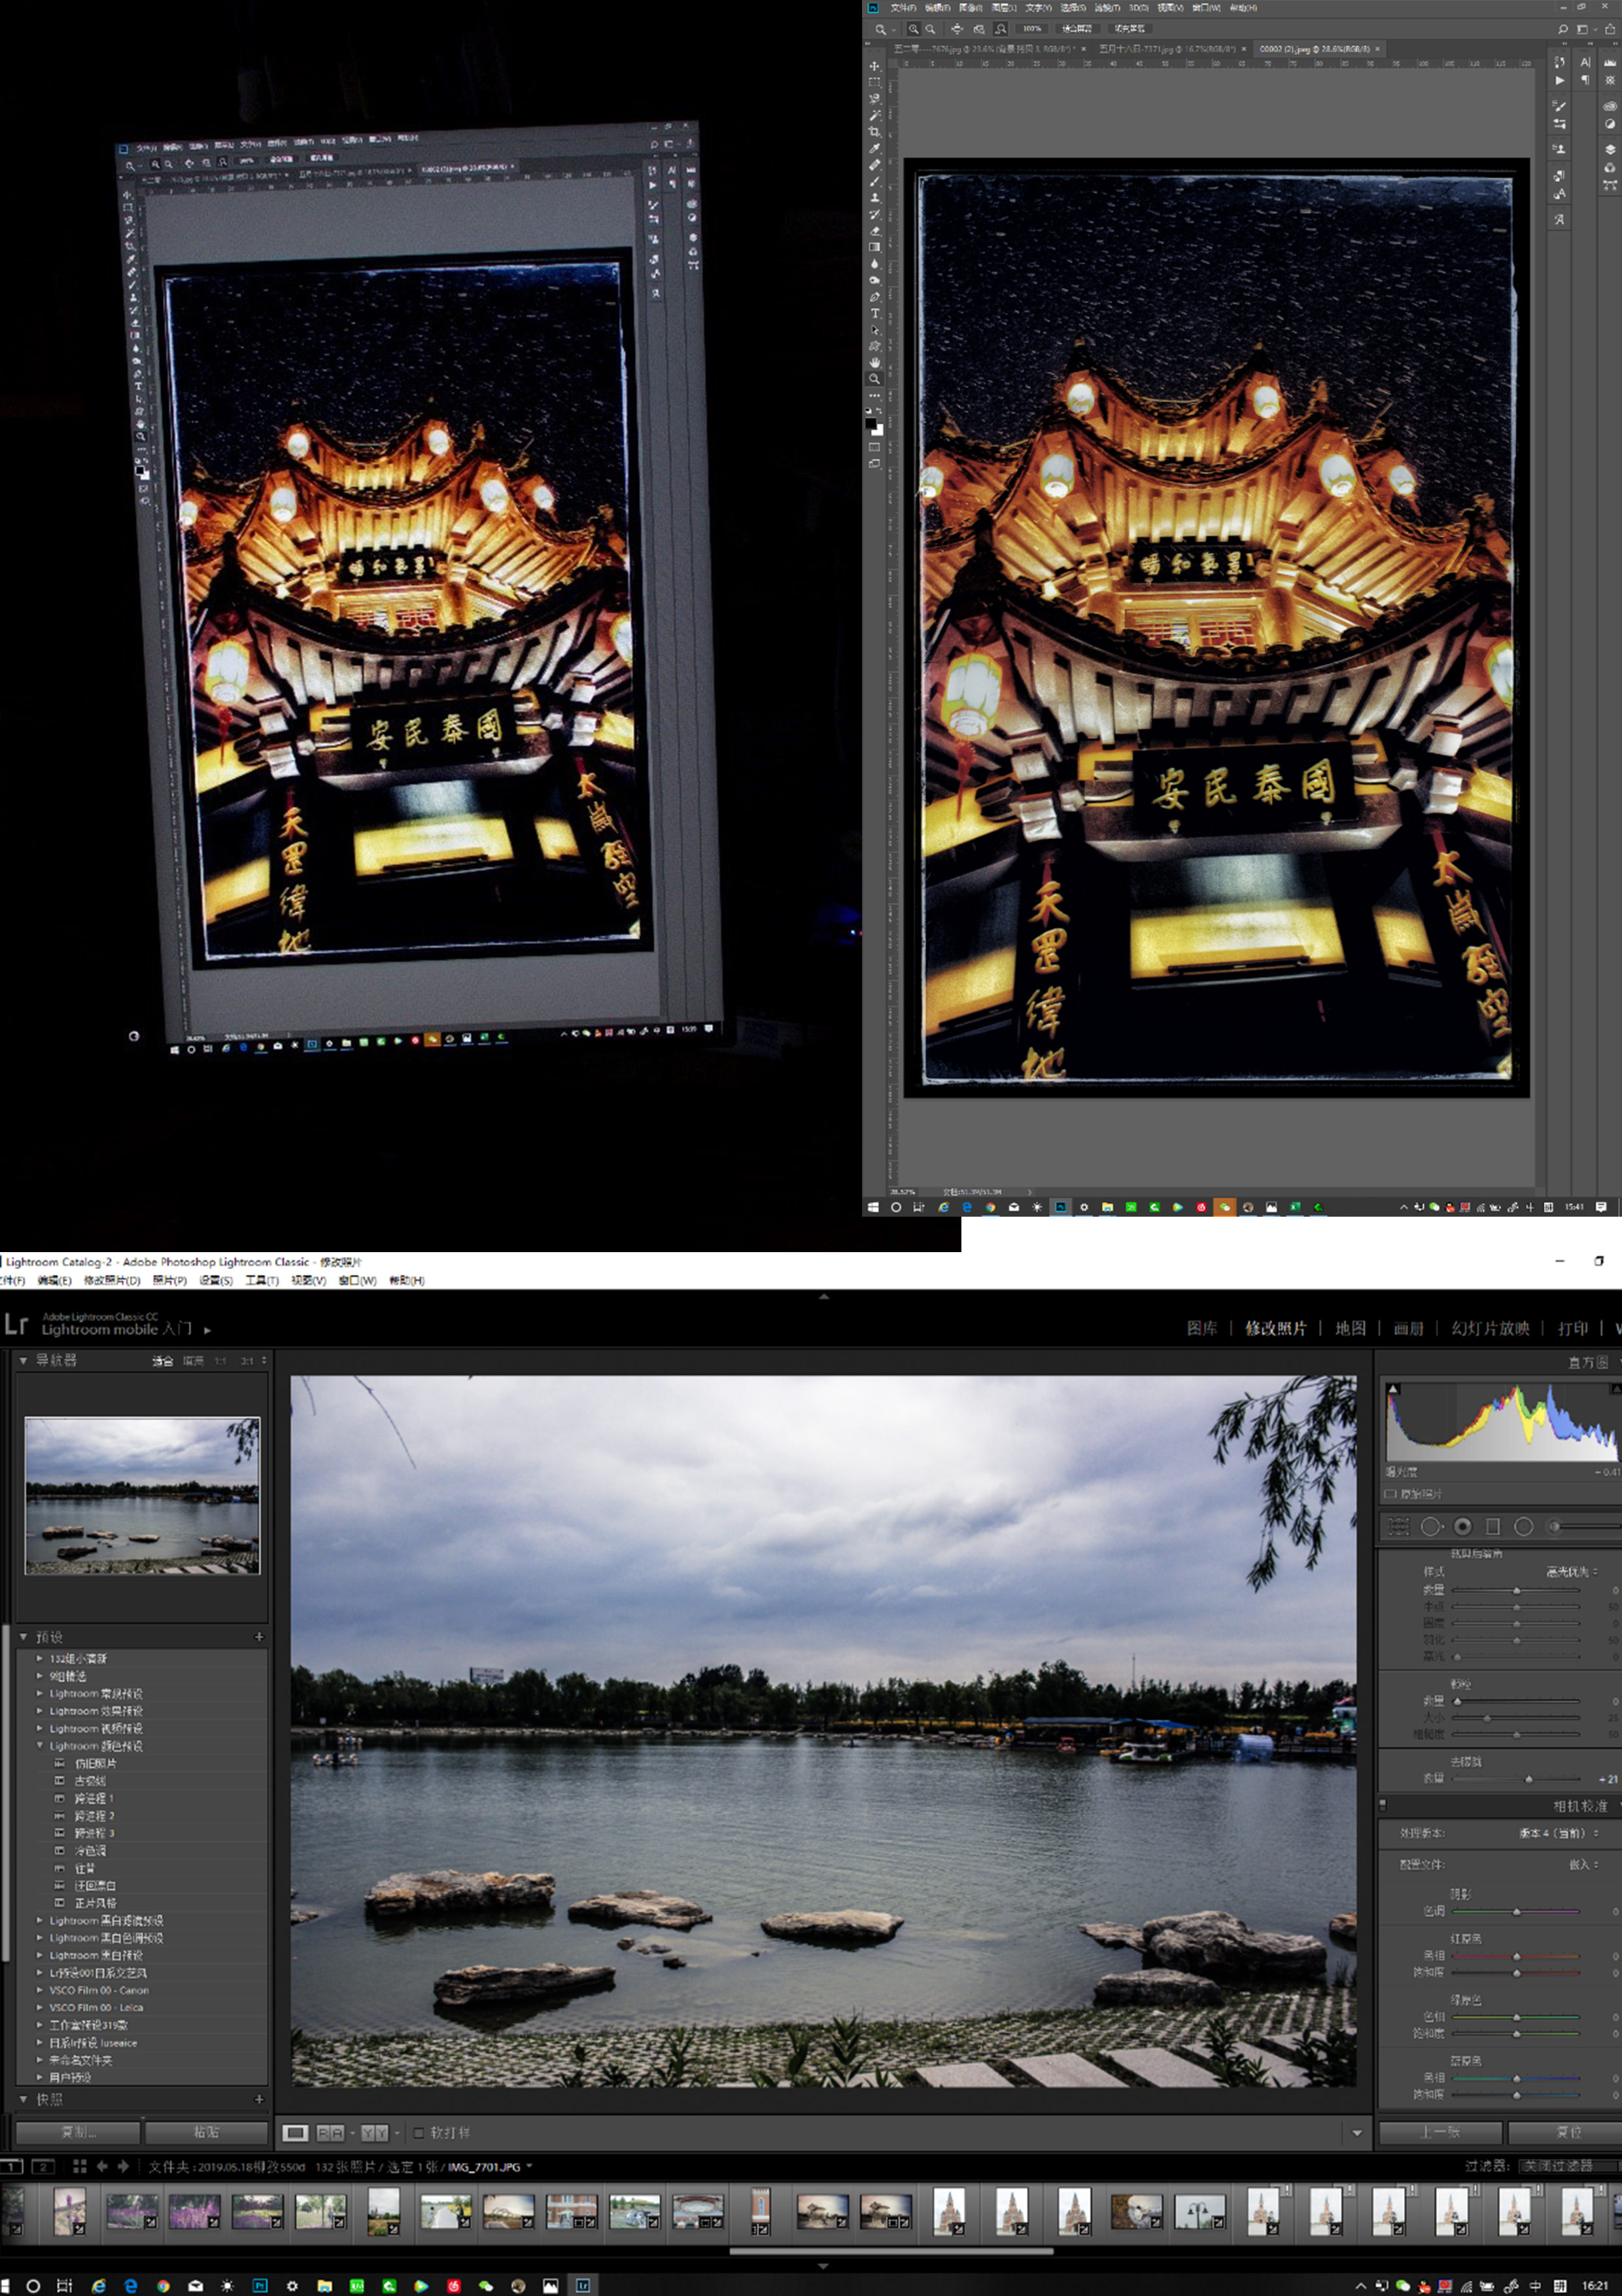Toggle the shadow clipping indicator in histogram
This screenshot has width=1622, height=2296.
click(1393, 1389)
